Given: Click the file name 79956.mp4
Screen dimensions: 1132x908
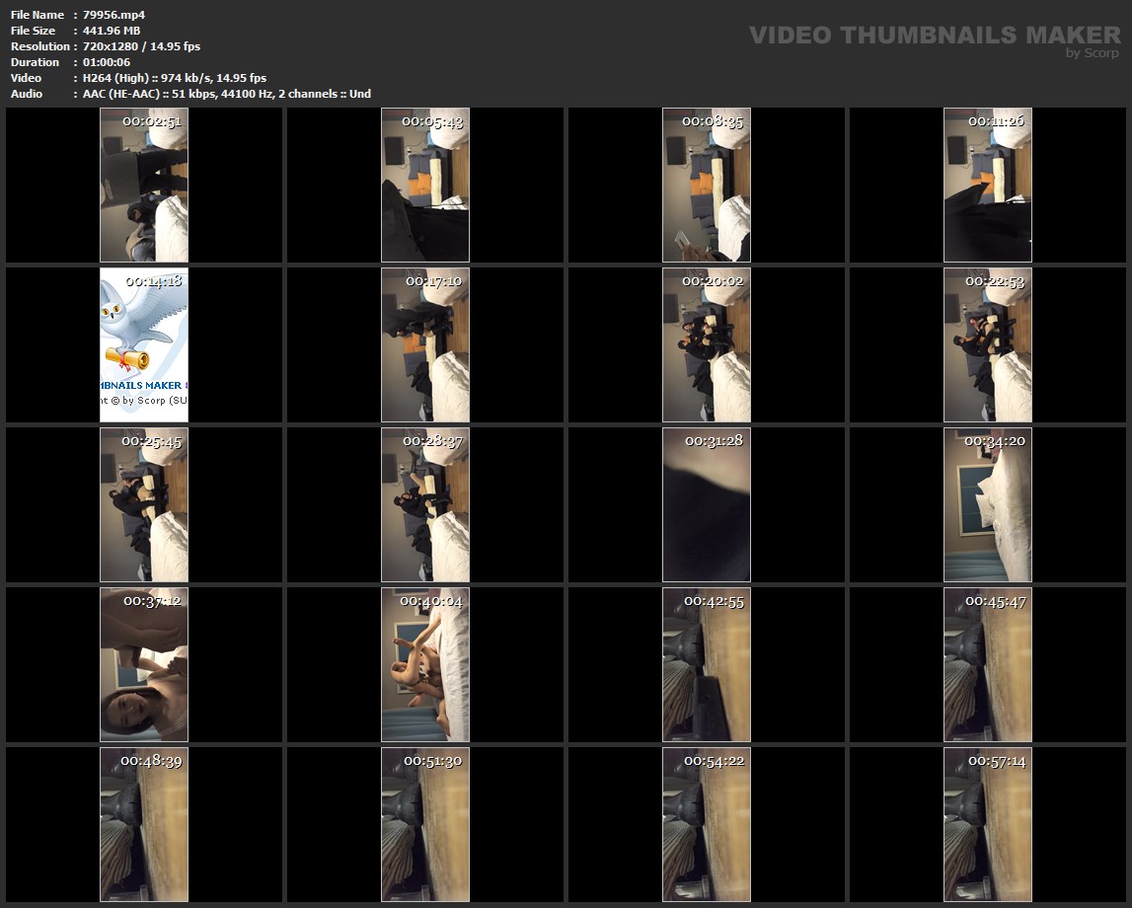Looking at the screenshot, I should 114,15.
